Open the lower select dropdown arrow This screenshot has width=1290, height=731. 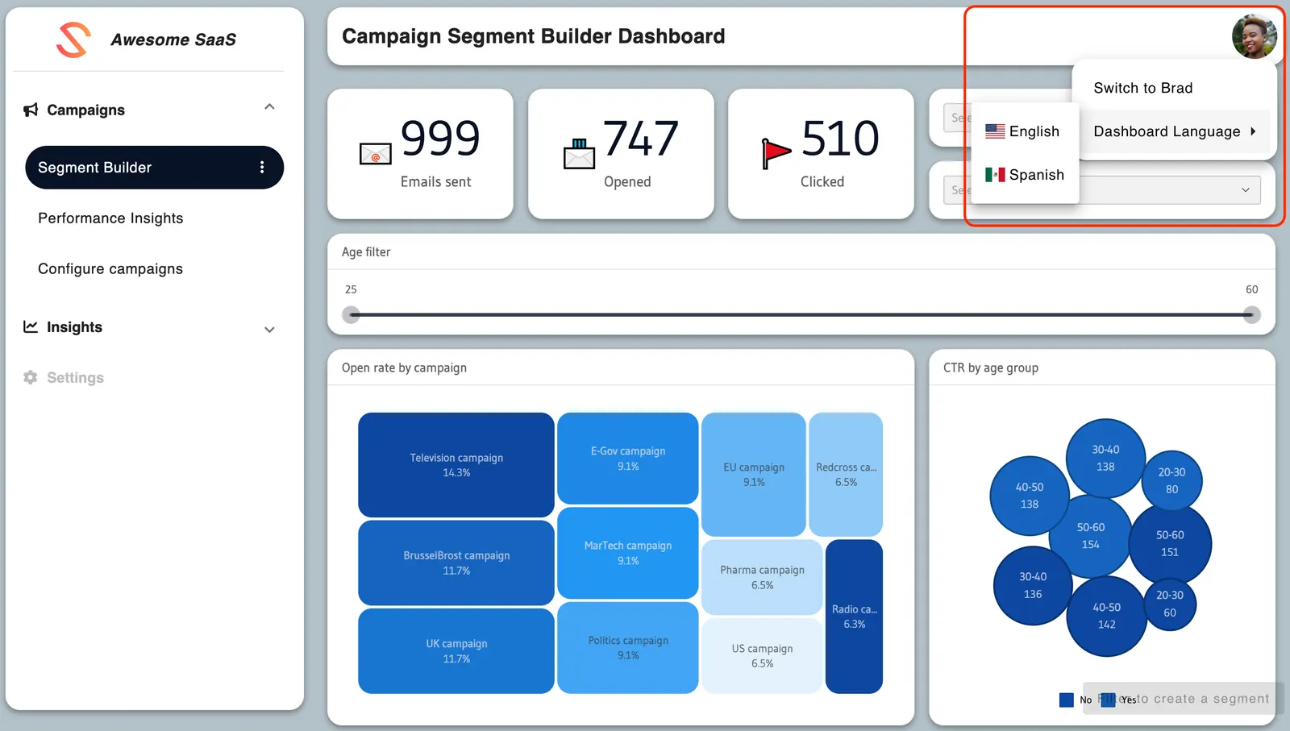pyautogui.click(x=1245, y=190)
